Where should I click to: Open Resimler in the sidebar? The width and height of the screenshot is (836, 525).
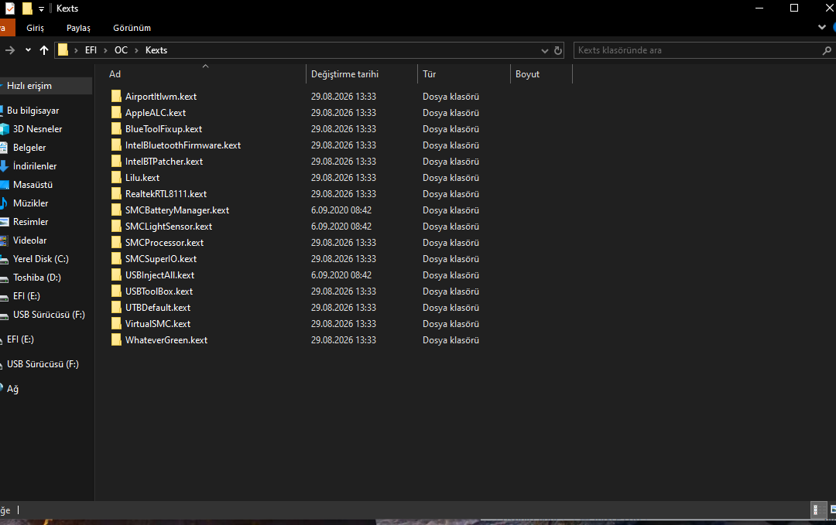(x=30, y=222)
